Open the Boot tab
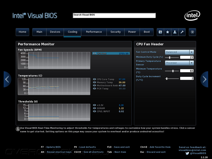 click(147, 32)
